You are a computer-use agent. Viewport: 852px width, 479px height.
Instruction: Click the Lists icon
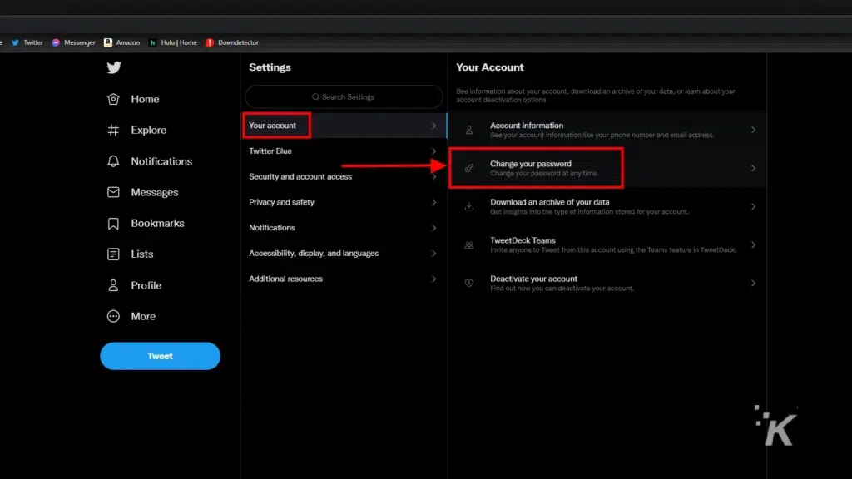click(113, 254)
